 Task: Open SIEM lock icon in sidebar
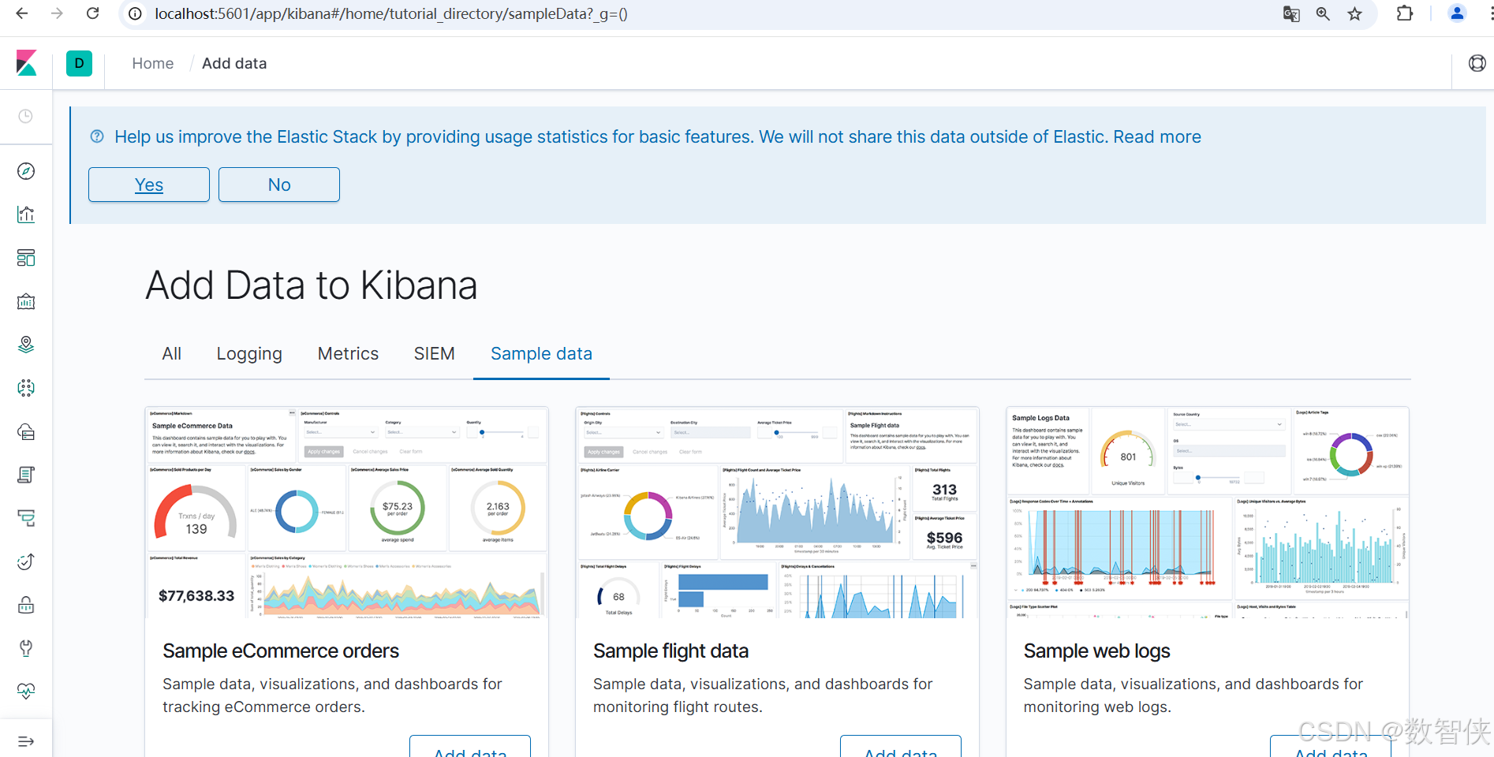coord(26,605)
